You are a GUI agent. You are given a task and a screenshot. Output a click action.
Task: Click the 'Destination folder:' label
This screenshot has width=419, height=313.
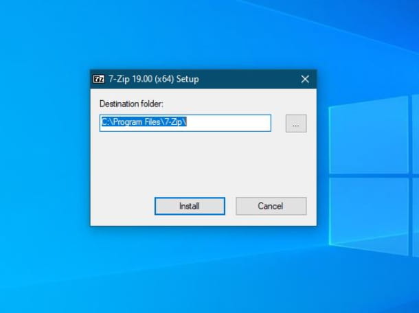131,104
